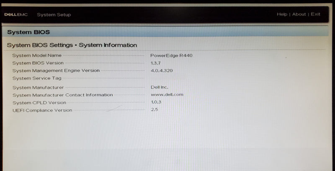Click the System BIOS Settings breadcrumb heading
The image size is (335, 171).
[x=72, y=45]
